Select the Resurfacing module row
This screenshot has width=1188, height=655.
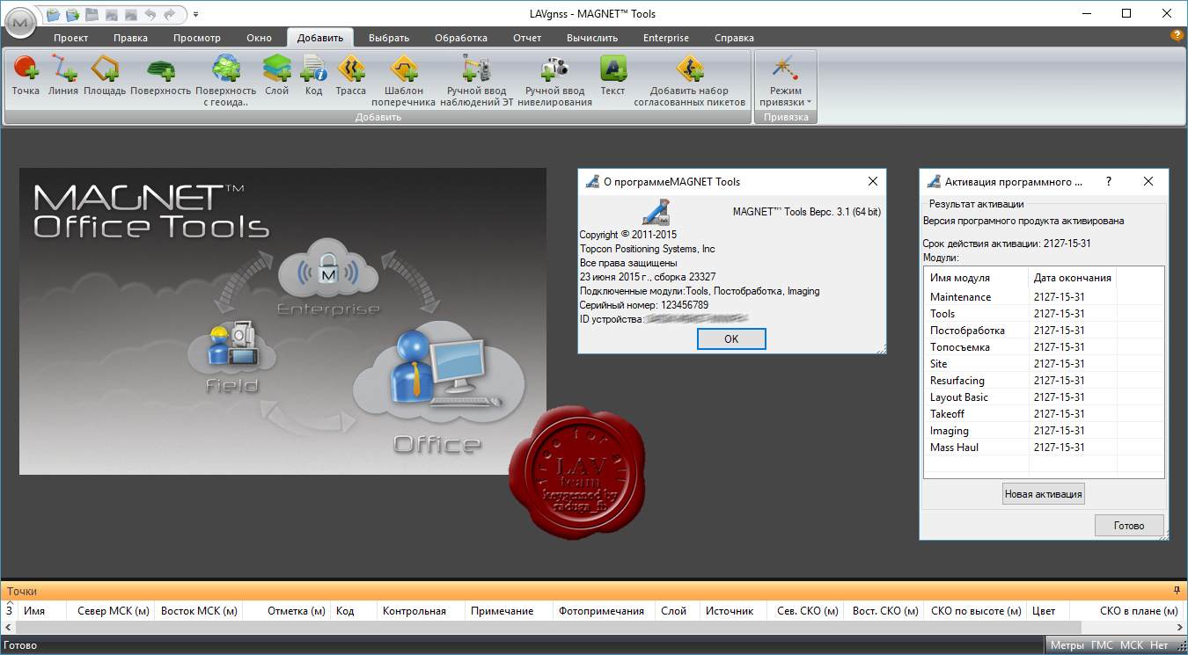click(x=1044, y=381)
